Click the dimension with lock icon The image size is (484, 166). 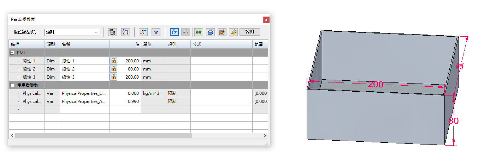[233, 32]
